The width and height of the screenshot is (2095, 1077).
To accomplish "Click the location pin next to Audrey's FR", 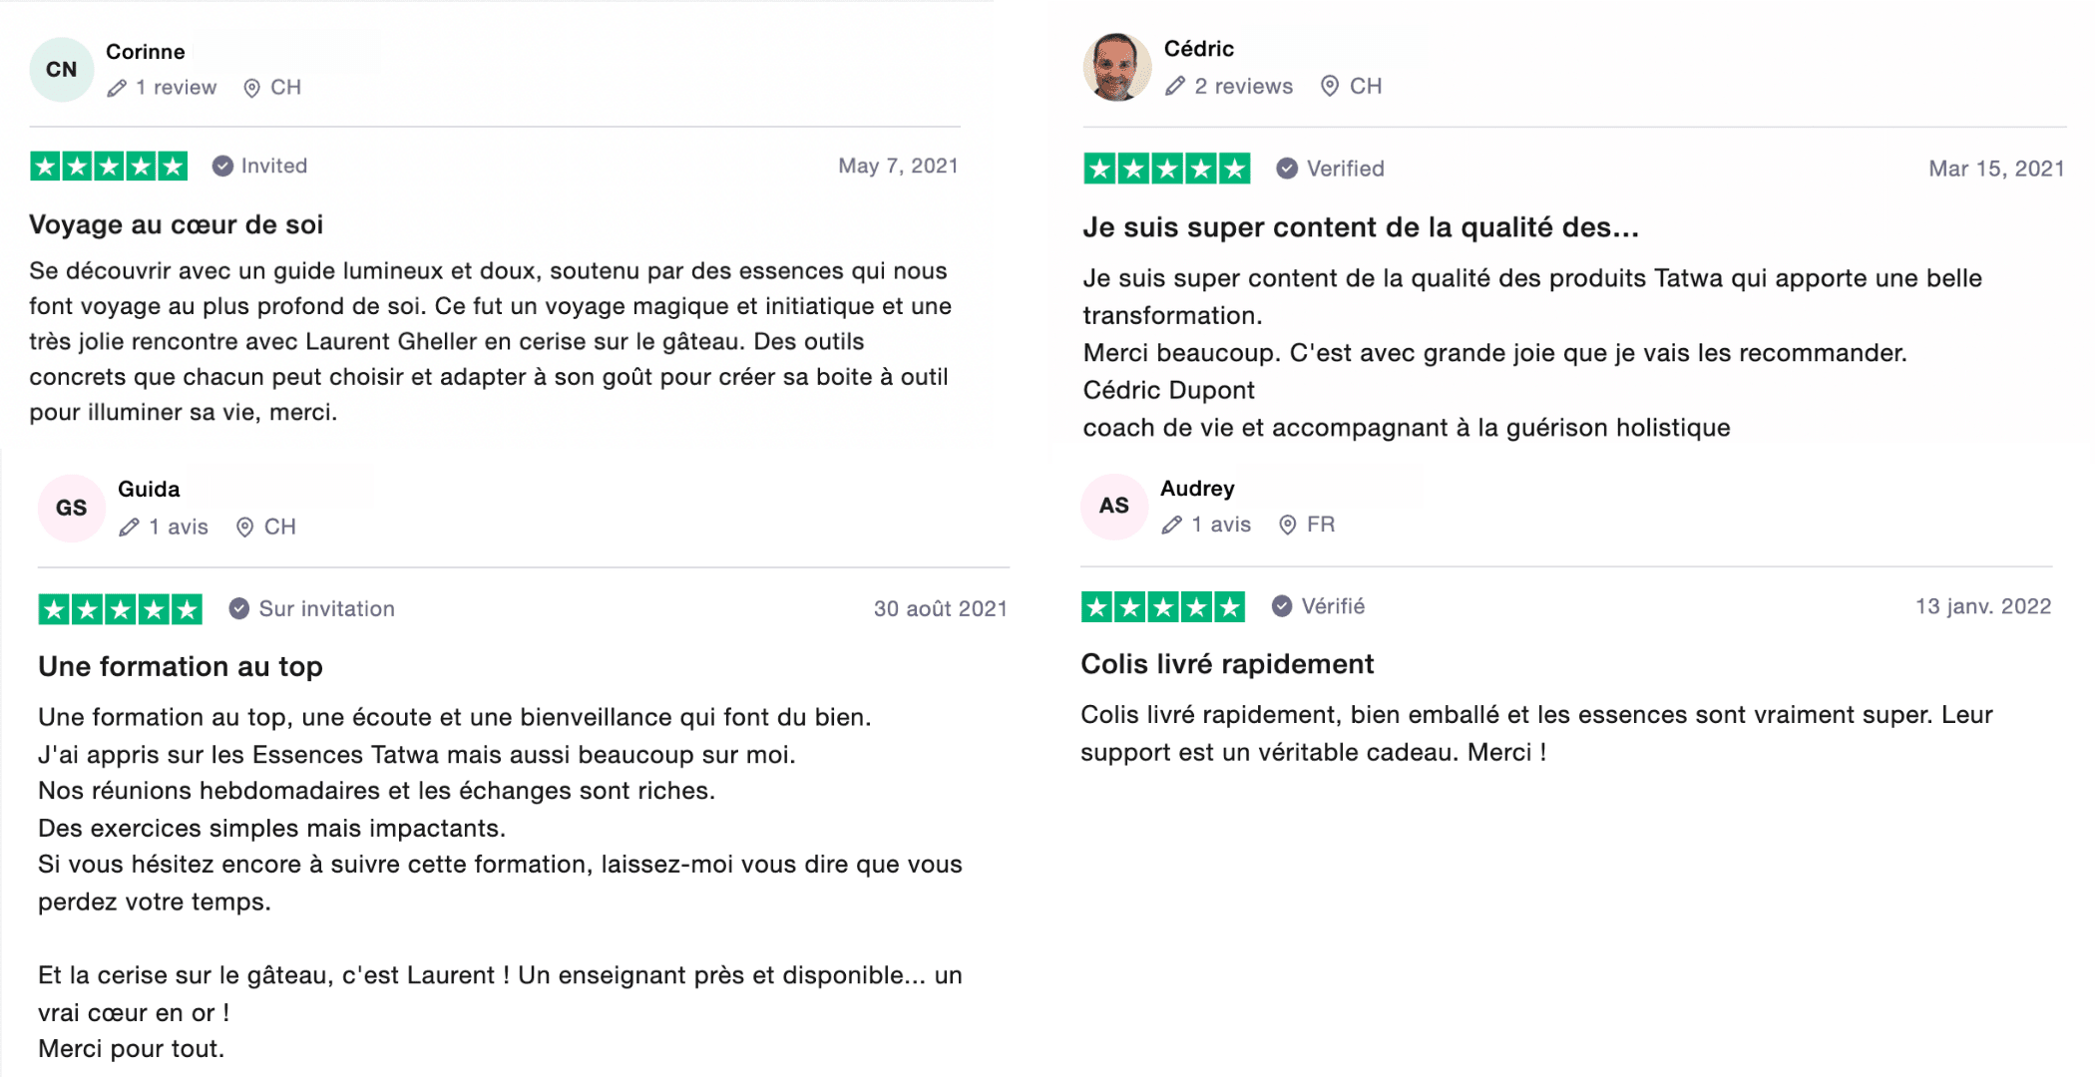I will click(1288, 526).
